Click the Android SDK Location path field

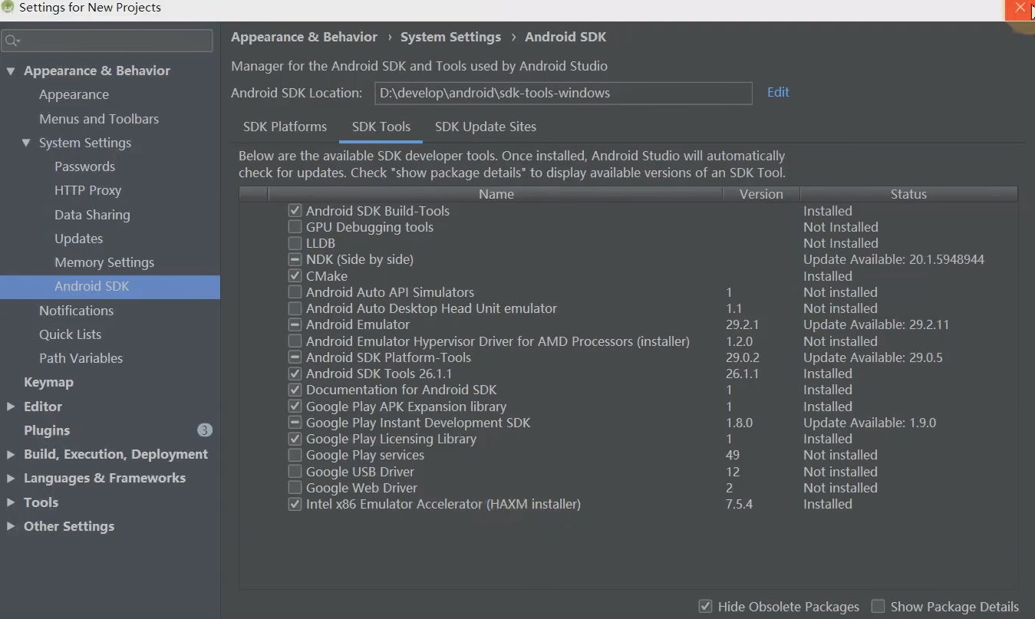pos(563,93)
